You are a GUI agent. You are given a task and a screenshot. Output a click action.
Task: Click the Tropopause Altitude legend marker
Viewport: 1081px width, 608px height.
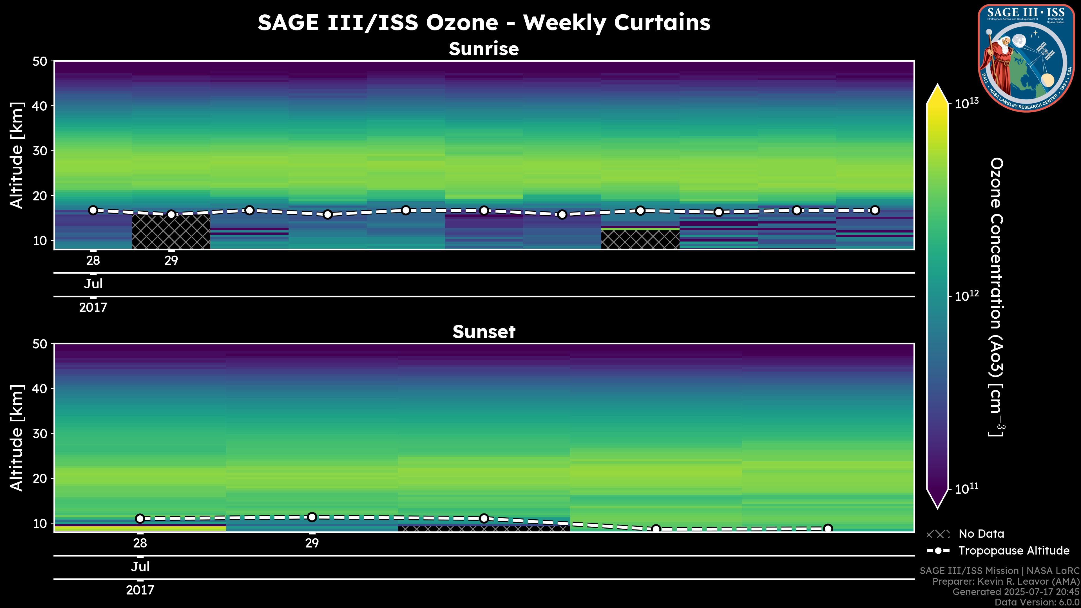[938, 551]
